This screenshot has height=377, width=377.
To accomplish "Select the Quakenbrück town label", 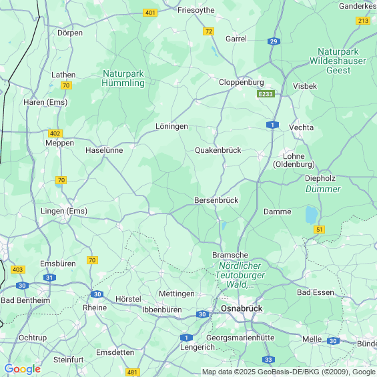I will [x=218, y=150].
